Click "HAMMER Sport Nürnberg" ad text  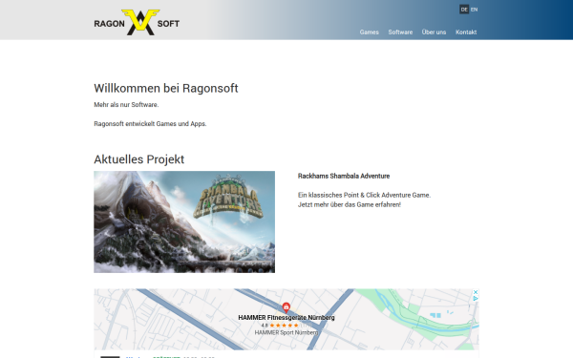coord(286,332)
